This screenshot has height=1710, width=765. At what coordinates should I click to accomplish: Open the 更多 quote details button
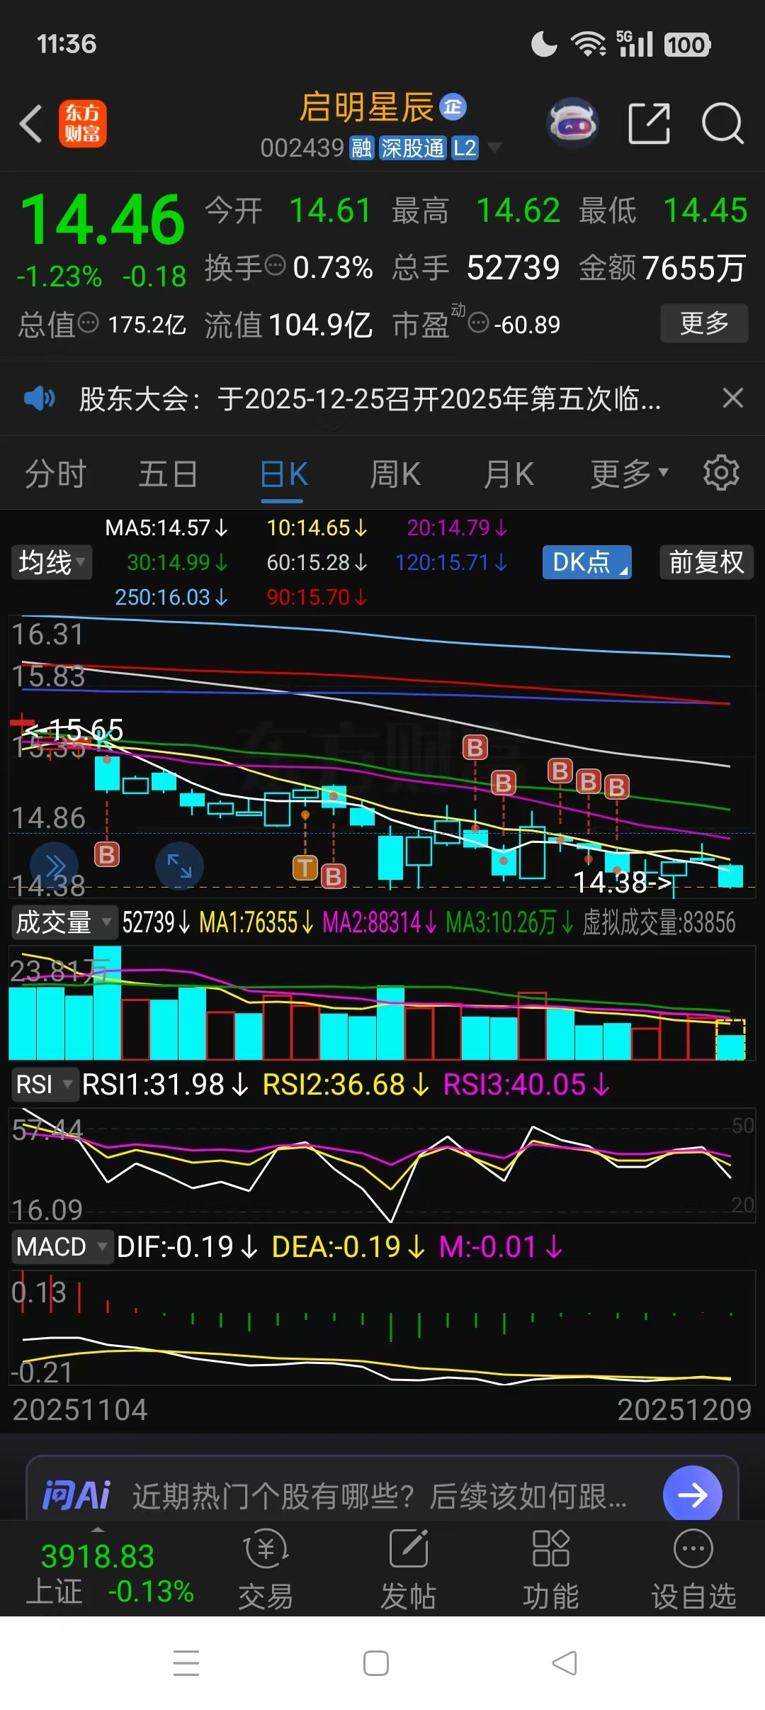(x=704, y=323)
